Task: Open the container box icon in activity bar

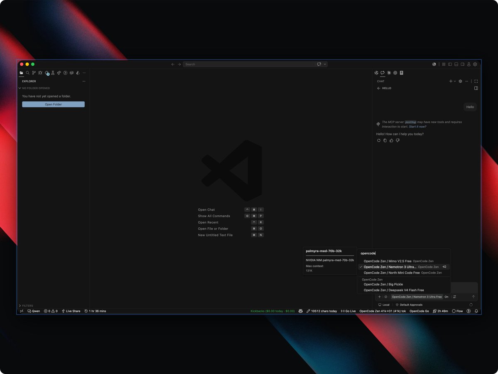Action: click(x=71, y=73)
